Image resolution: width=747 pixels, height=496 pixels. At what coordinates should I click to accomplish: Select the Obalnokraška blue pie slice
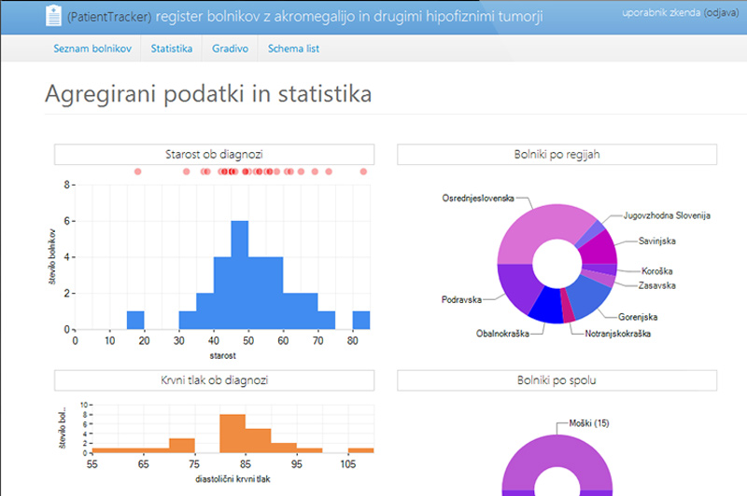tap(547, 307)
